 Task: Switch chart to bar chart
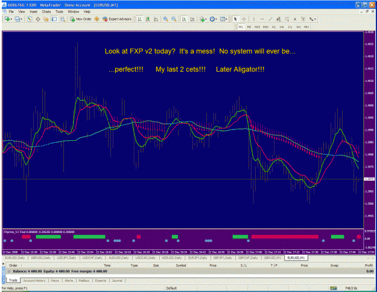click(x=139, y=19)
